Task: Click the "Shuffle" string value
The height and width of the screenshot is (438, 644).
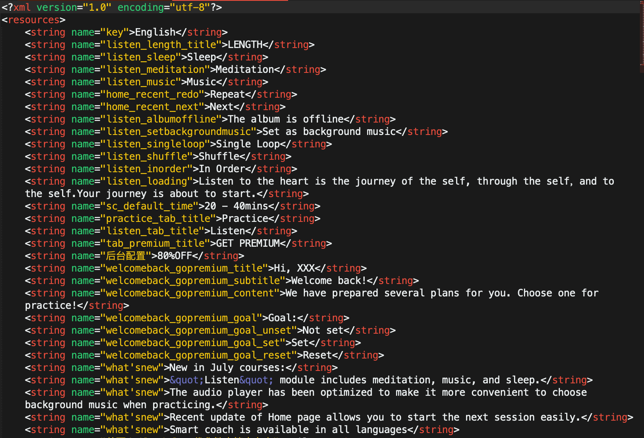Action: 219,156
